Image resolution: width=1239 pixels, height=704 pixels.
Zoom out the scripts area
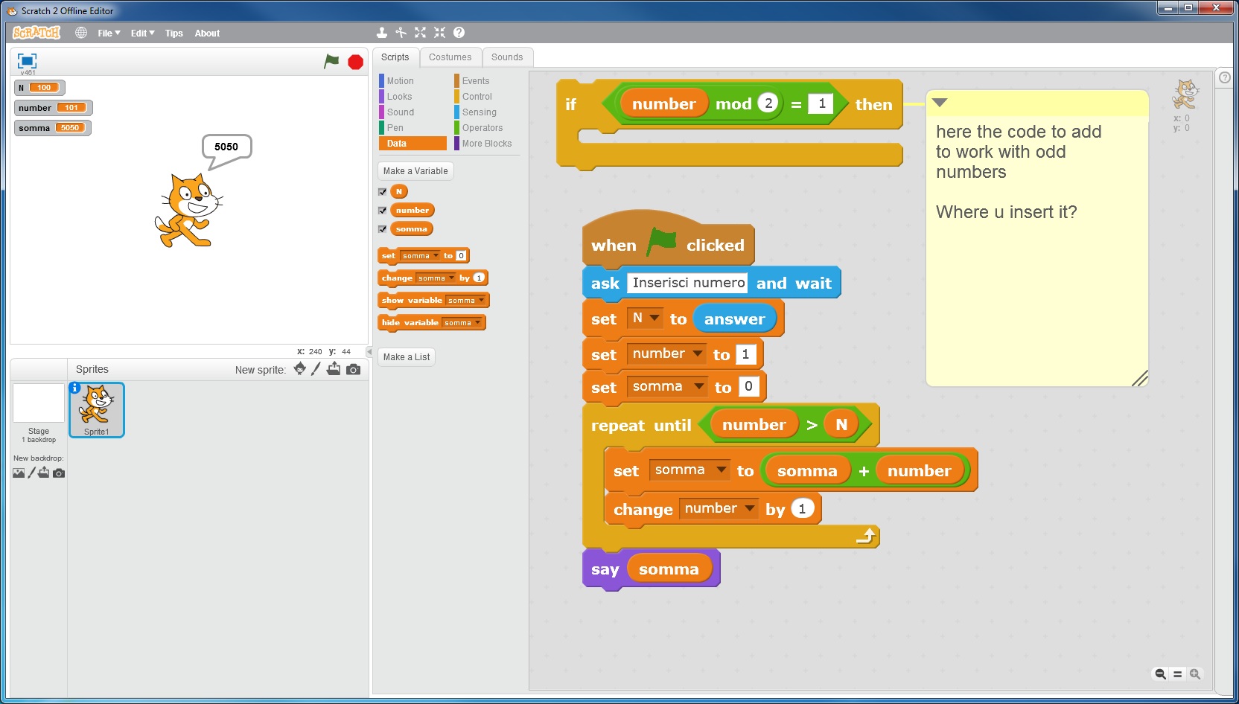click(x=1159, y=674)
